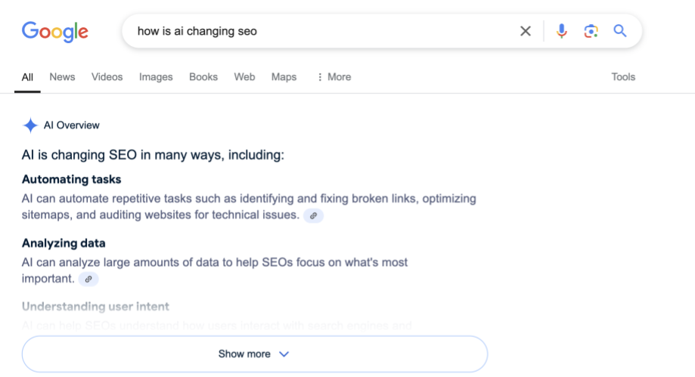
Task: Switch to the Videos tab
Action: 107,77
